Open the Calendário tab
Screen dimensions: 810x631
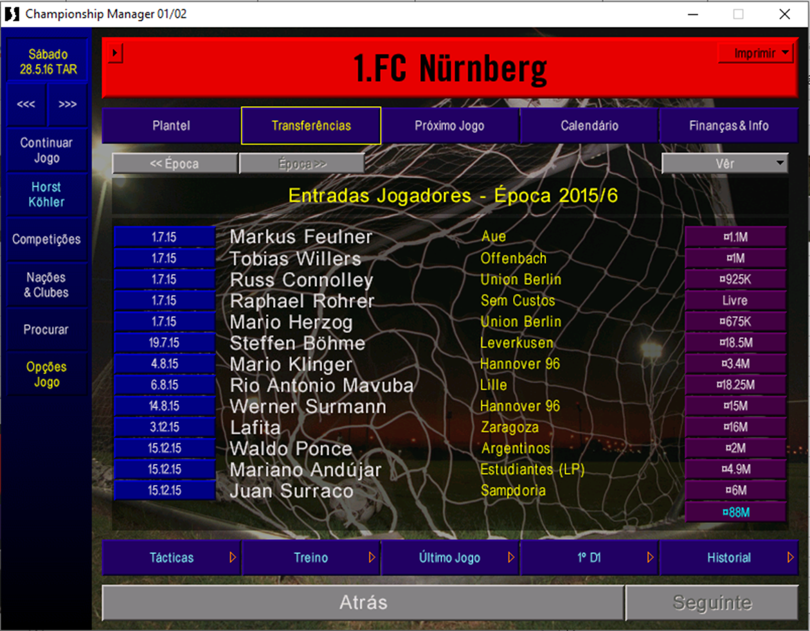589,125
